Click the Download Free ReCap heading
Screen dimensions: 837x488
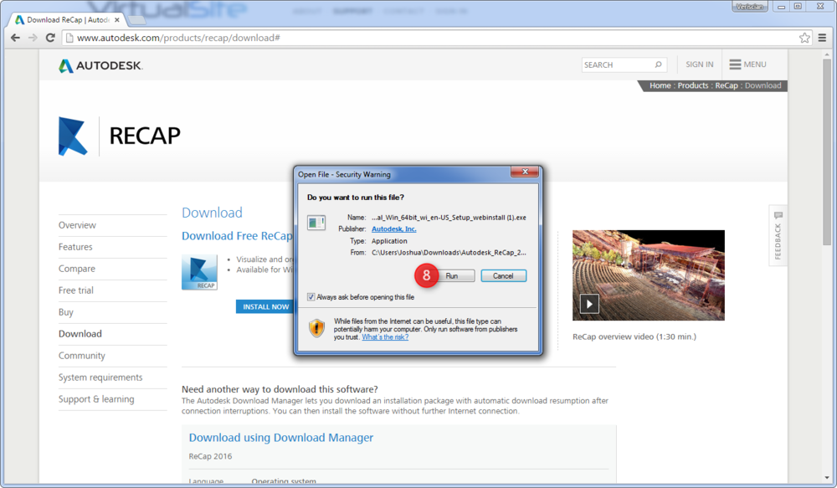237,236
